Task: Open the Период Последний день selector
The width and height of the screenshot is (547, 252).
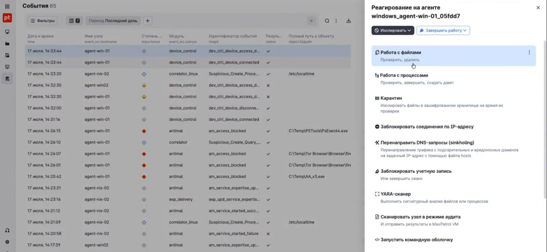Action: pos(113,21)
